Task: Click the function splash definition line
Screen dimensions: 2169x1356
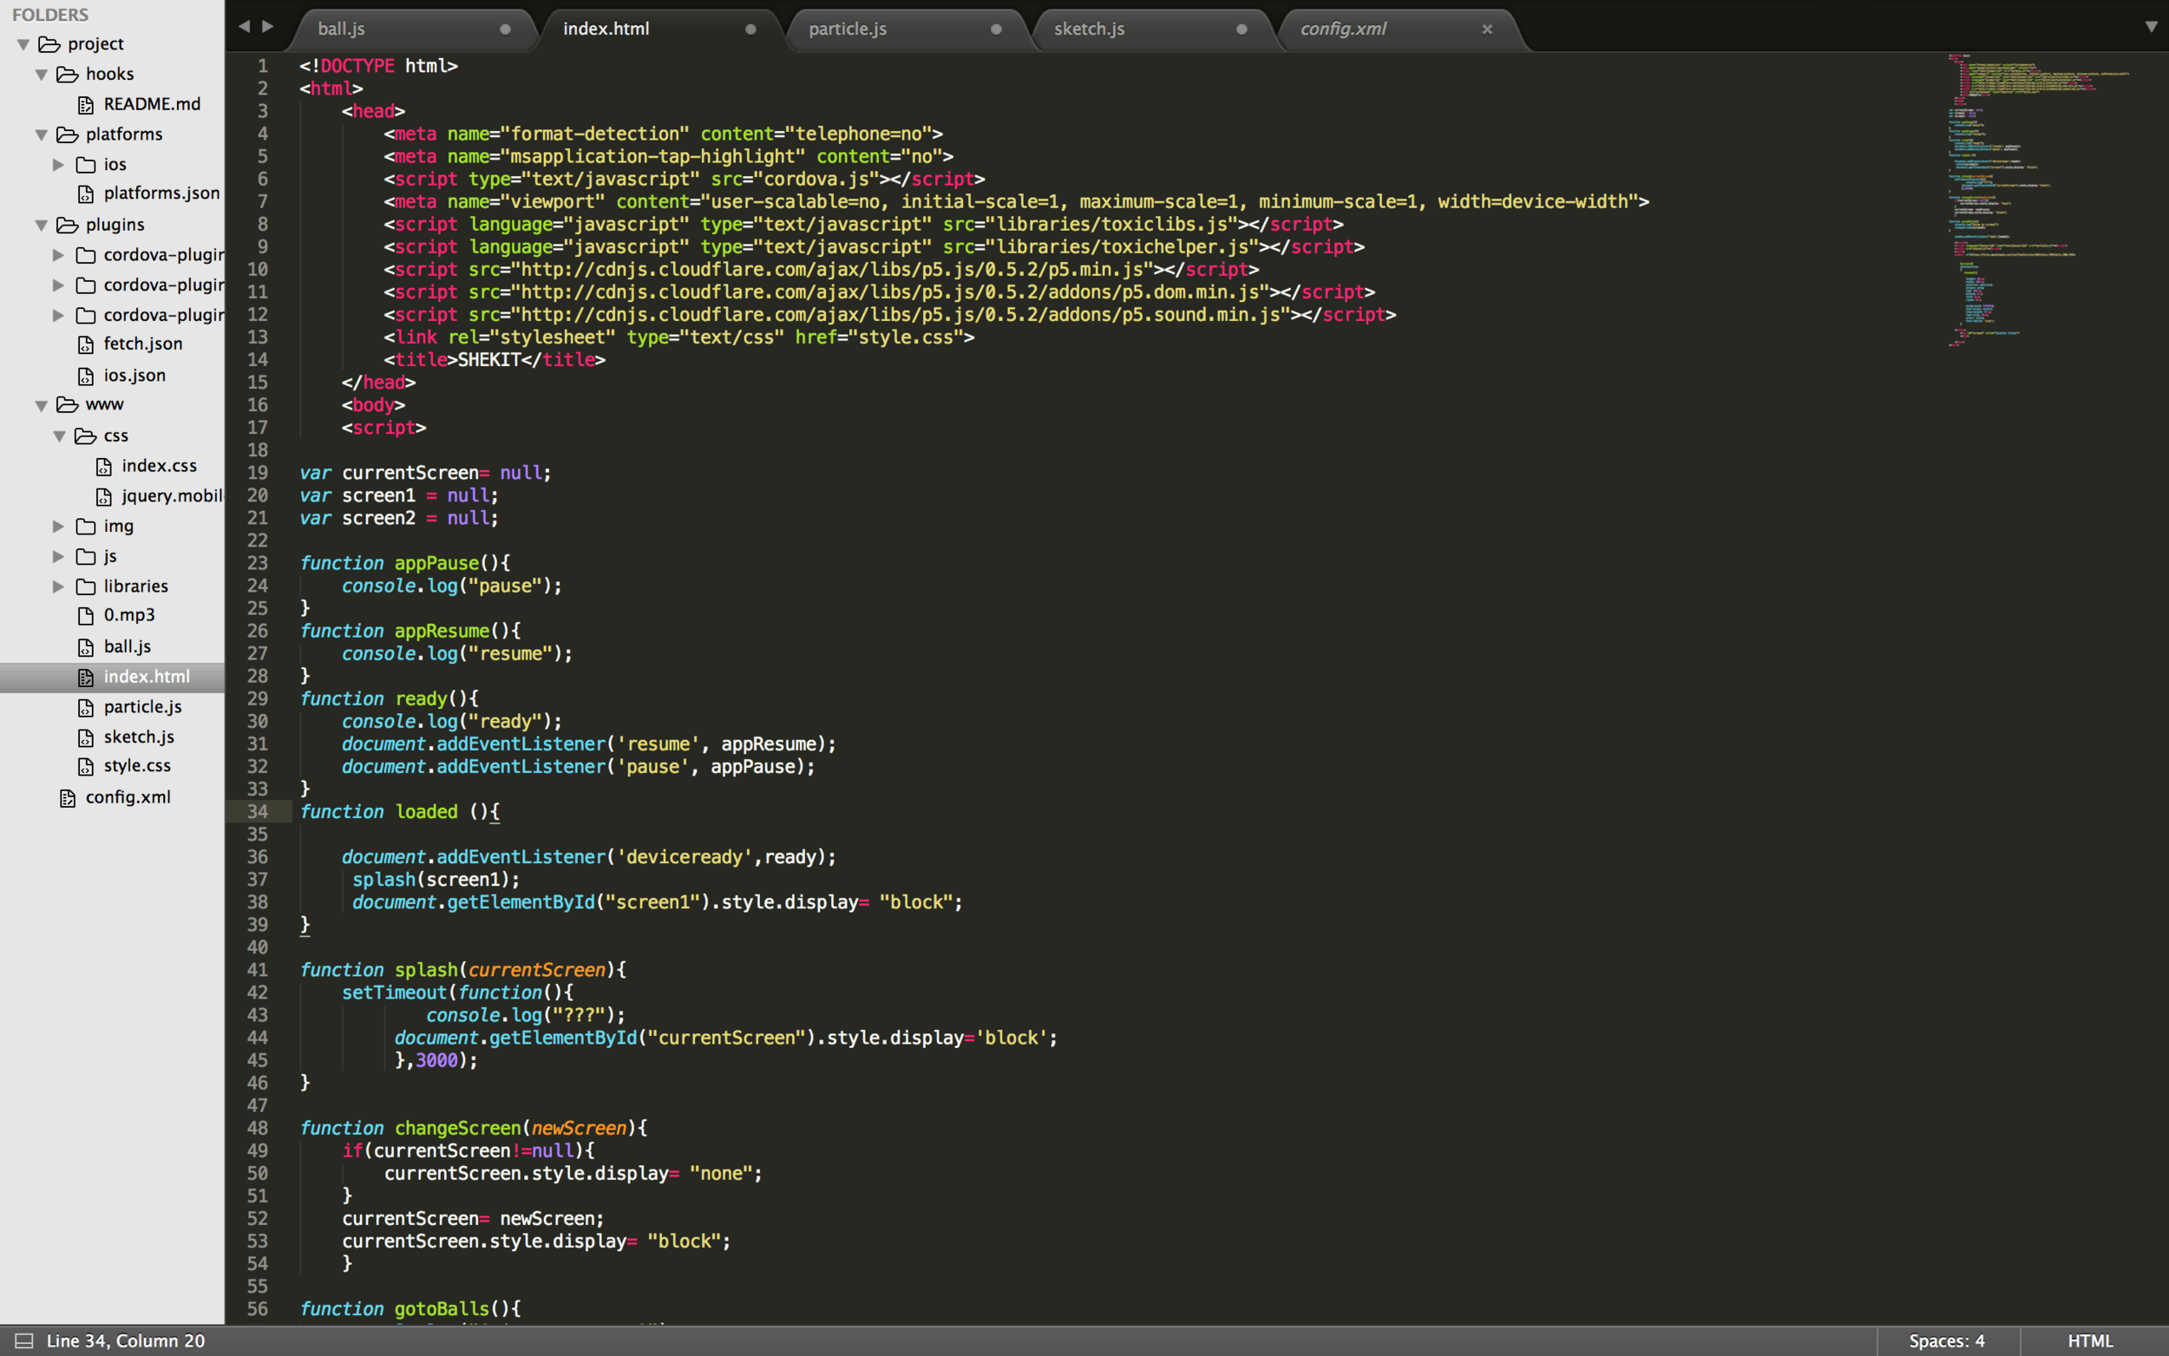Action: pos(462,970)
